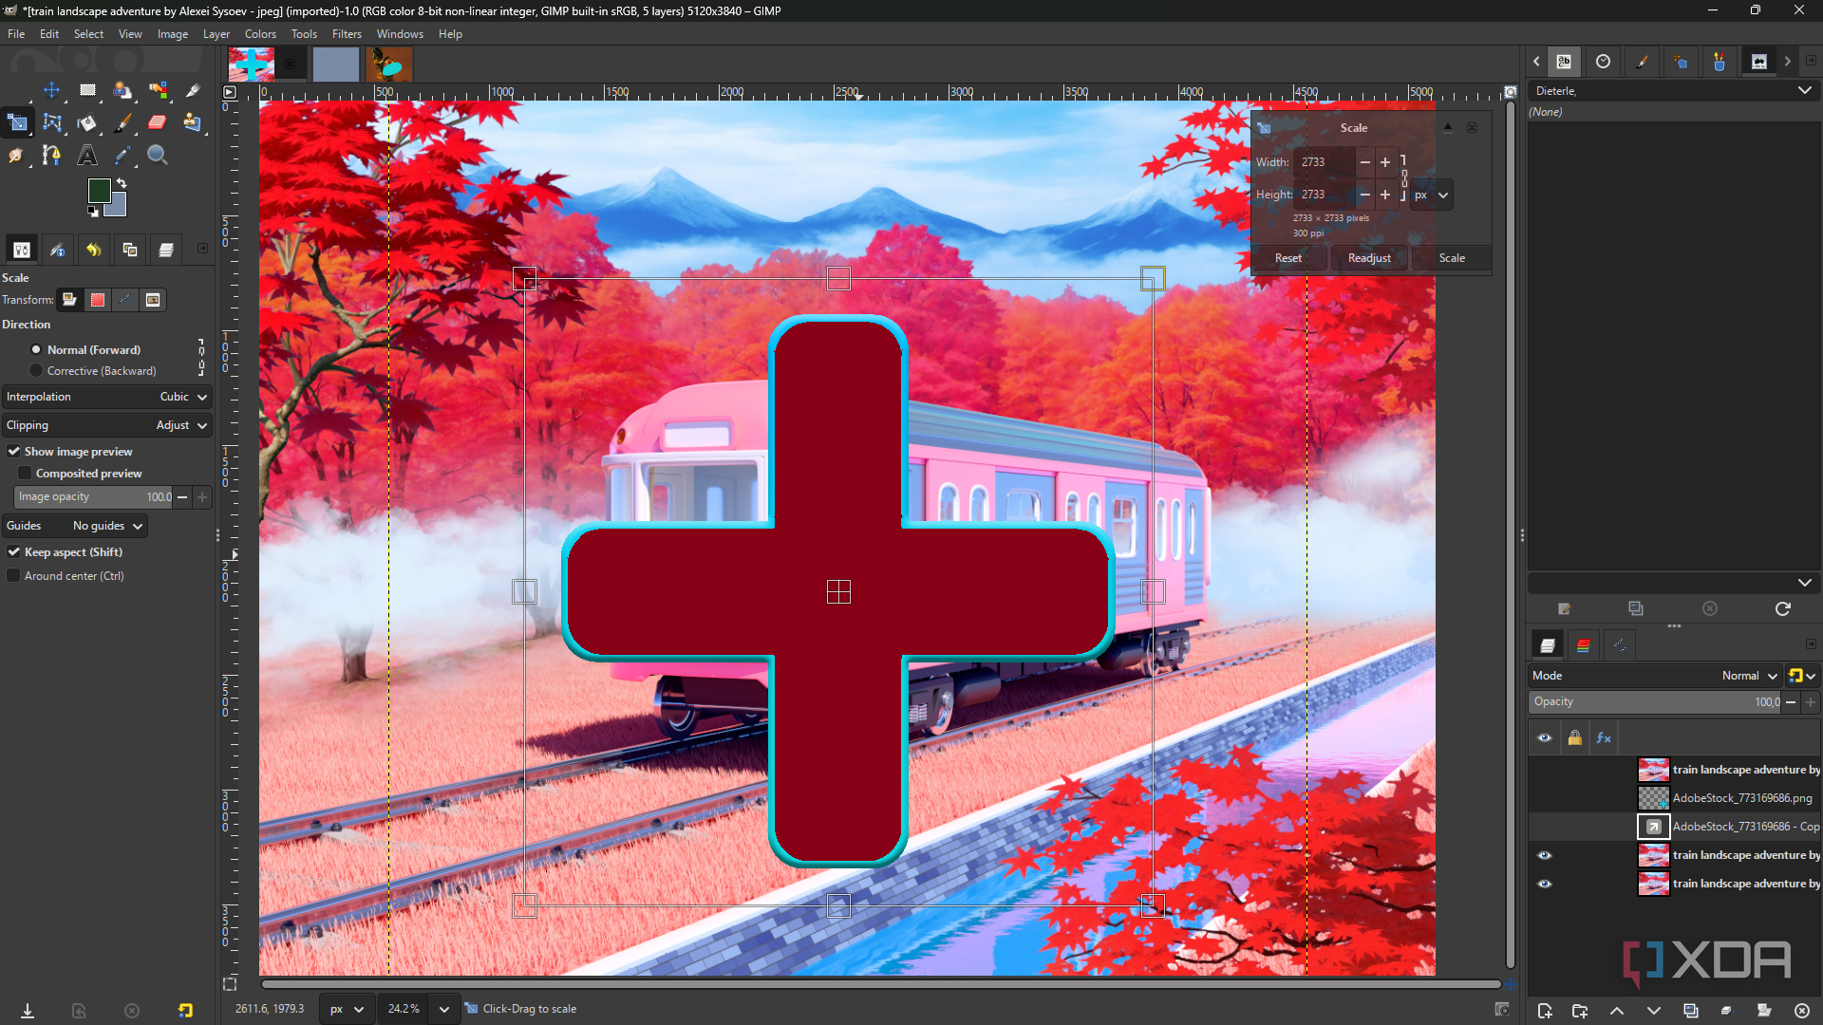Select the Rectangle Select tool
This screenshot has width=1823, height=1025.
[x=87, y=90]
